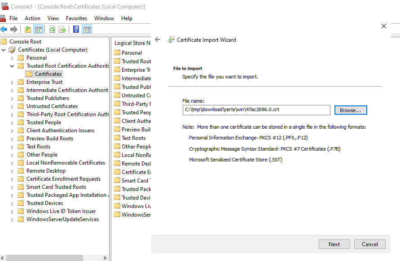Open the Favorites menu
The height and width of the screenshot is (261, 400).
(76, 18)
